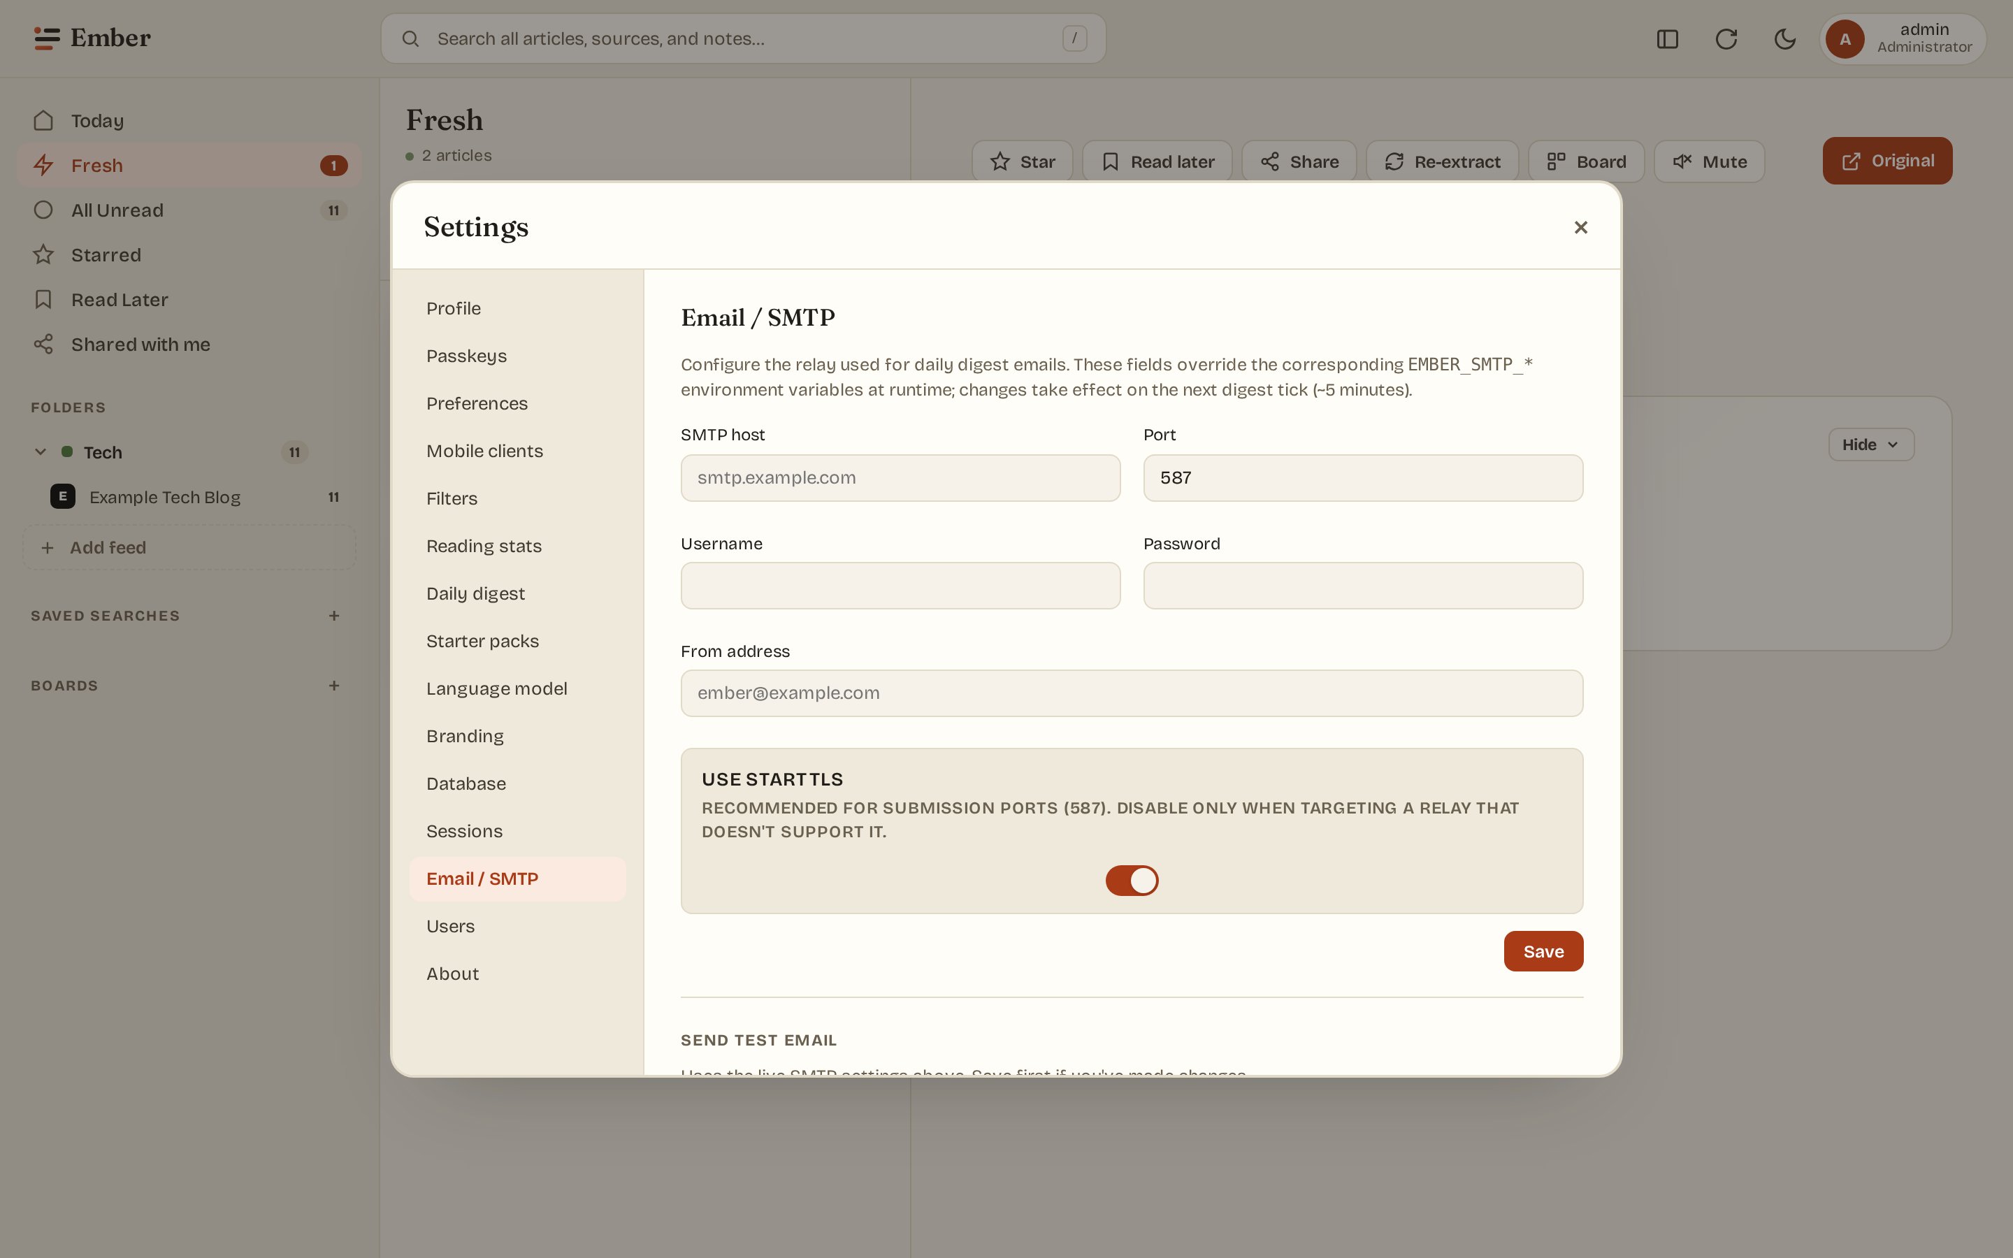Open the Language model tab

tap(517, 688)
